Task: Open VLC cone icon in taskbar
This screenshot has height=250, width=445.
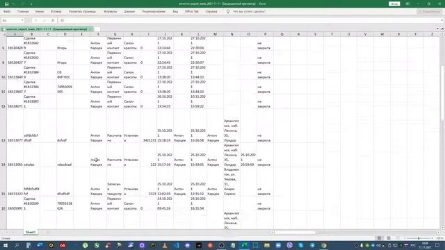Action: pos(165,245)
